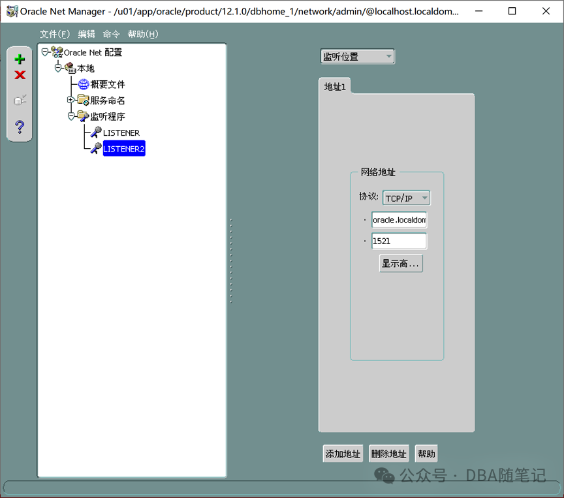564x498 pixels.
Task: Select the 服务命名 tree item label
Action: coord(108,101)
